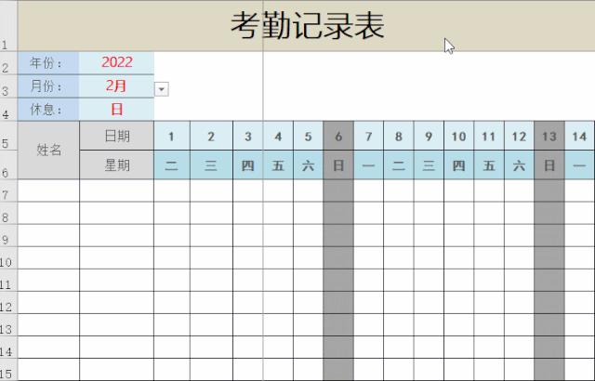The width and height of the screenshot is (595, 381).
Task: Click the row 8 cell under date 1
Action: (x=172, y=213)
